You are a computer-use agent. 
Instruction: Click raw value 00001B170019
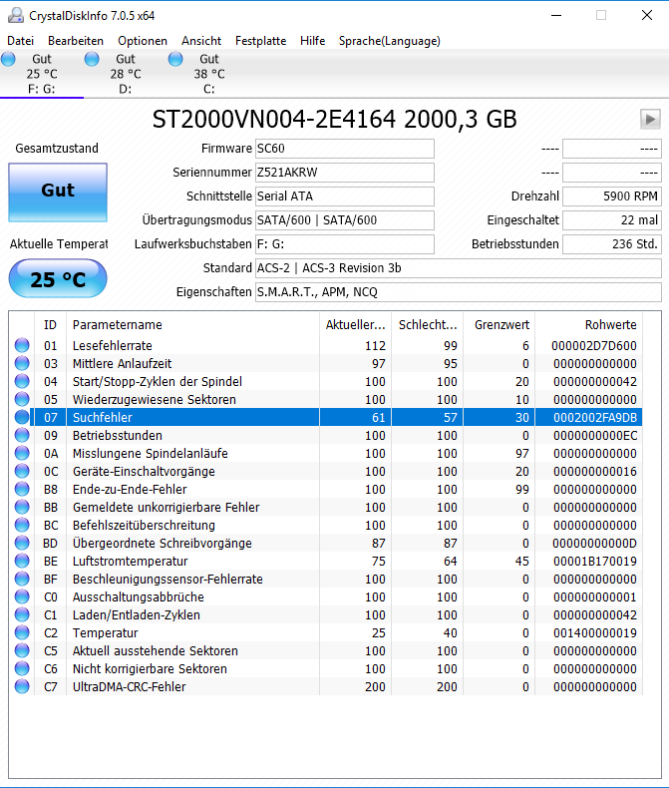tap(595, 562)
